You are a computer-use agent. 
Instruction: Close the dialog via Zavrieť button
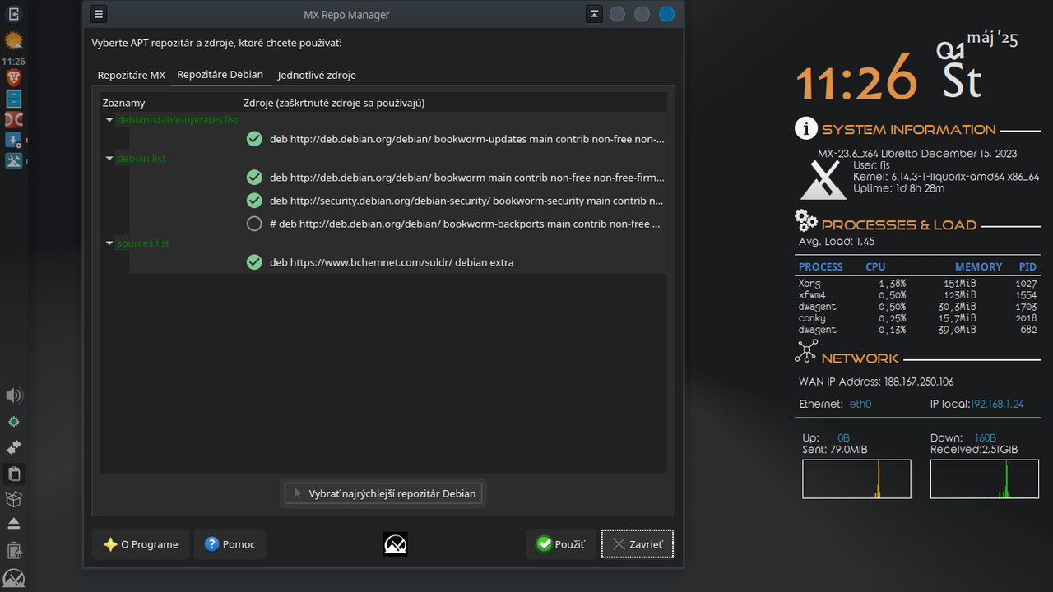pos(638,544)
